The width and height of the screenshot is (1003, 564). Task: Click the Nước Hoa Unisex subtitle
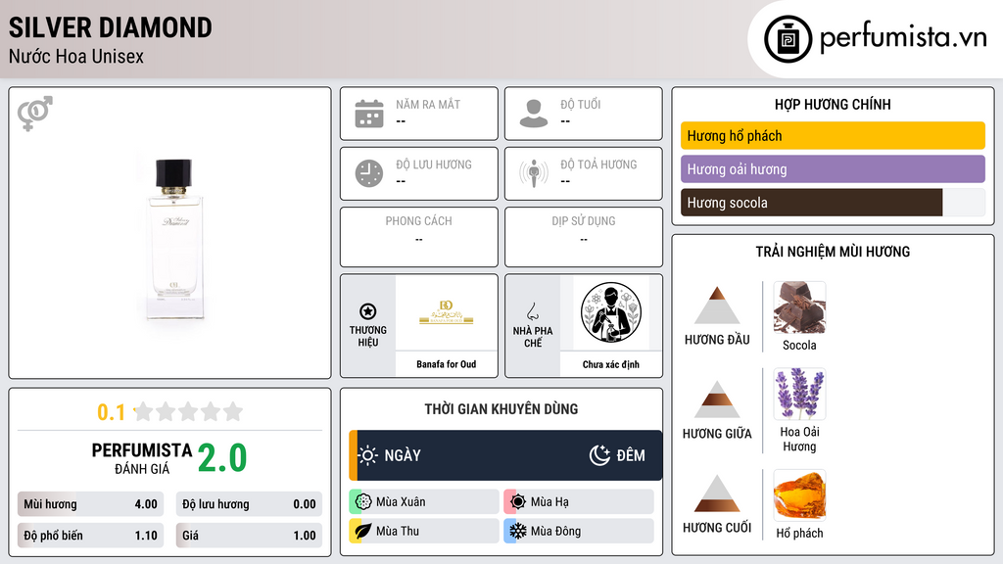(x=76, y=56)
